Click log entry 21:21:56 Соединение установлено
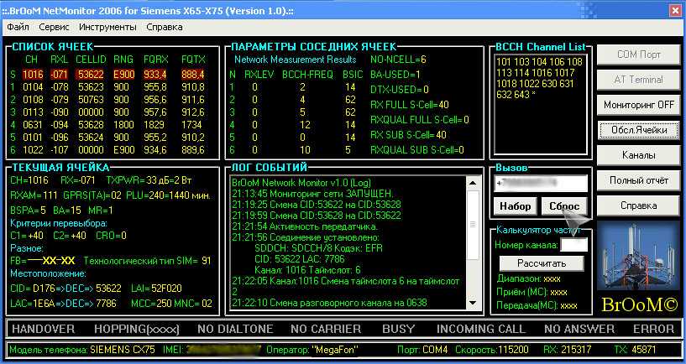686x364 pixels. coord(306,237)
